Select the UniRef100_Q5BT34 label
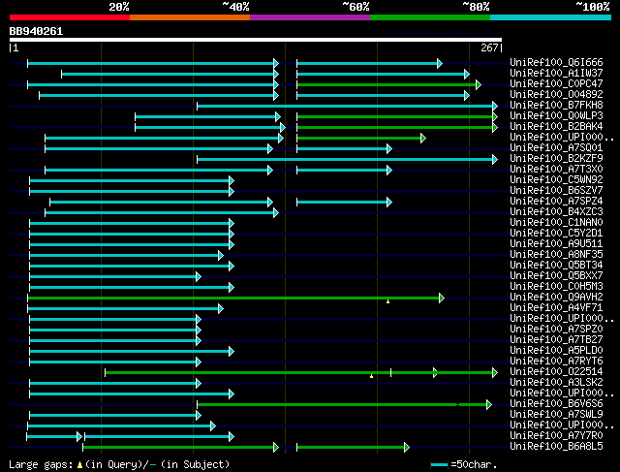This screenshot has width=620, height=472. (556, 266)
